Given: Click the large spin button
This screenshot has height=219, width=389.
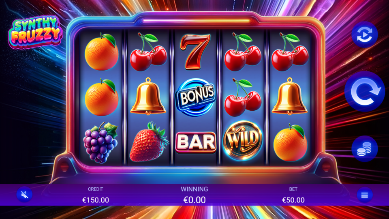Looking at the screenshot, I should tap(365, 91).
